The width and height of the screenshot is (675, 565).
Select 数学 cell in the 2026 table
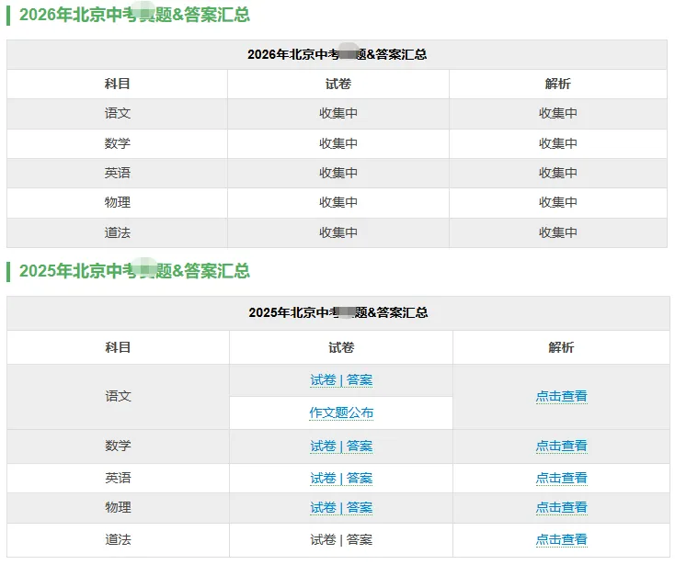coord(117,143)
